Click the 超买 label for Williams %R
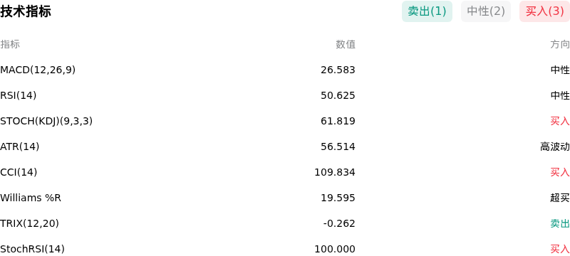Image resolution: width=570 pixels, height=256 pixels. pos(560,198)
